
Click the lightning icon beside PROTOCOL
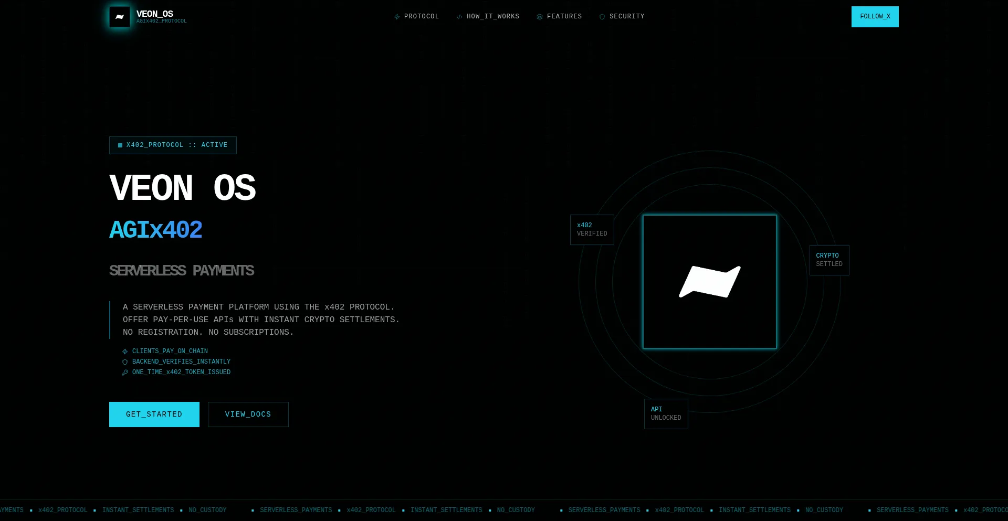click(x=397, y=17)
